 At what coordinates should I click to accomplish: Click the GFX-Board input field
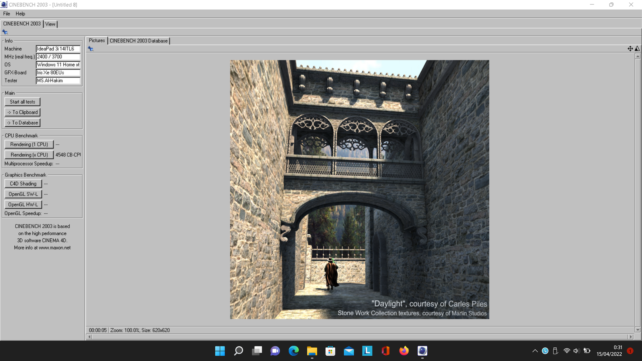[58, 73]
